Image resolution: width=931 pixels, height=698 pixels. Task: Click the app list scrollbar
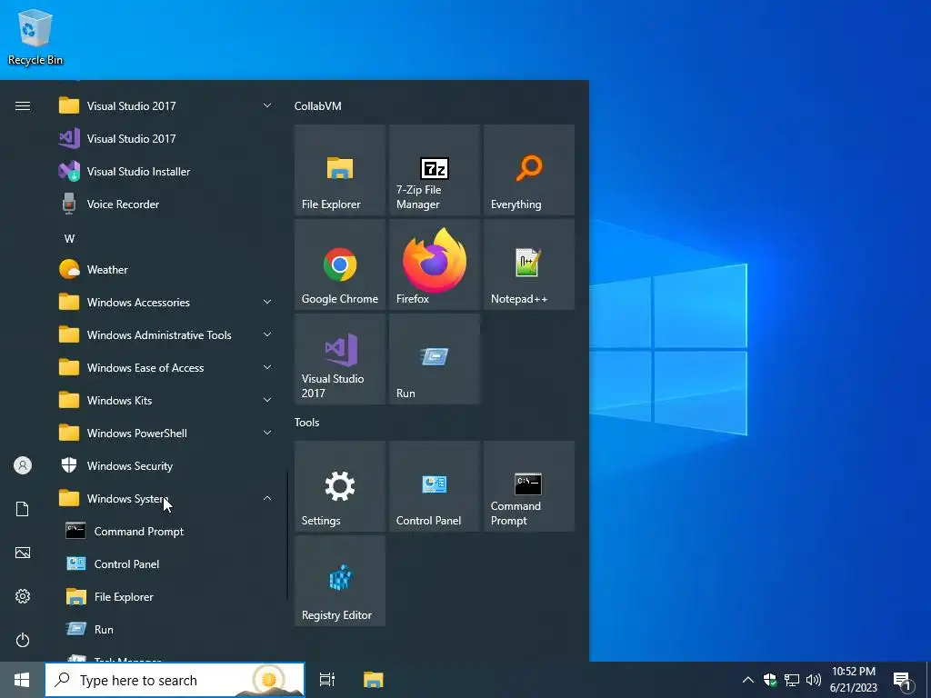coord(288,535)
